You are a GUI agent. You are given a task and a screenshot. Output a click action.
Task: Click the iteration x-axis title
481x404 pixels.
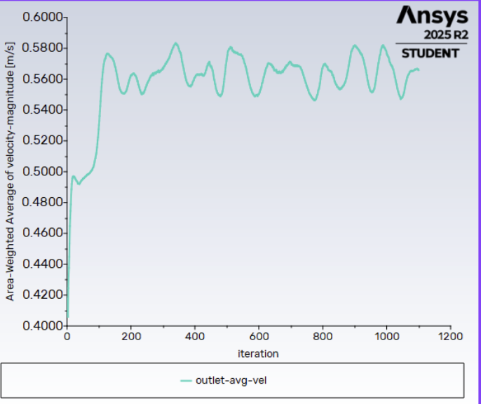coord(257,353)
